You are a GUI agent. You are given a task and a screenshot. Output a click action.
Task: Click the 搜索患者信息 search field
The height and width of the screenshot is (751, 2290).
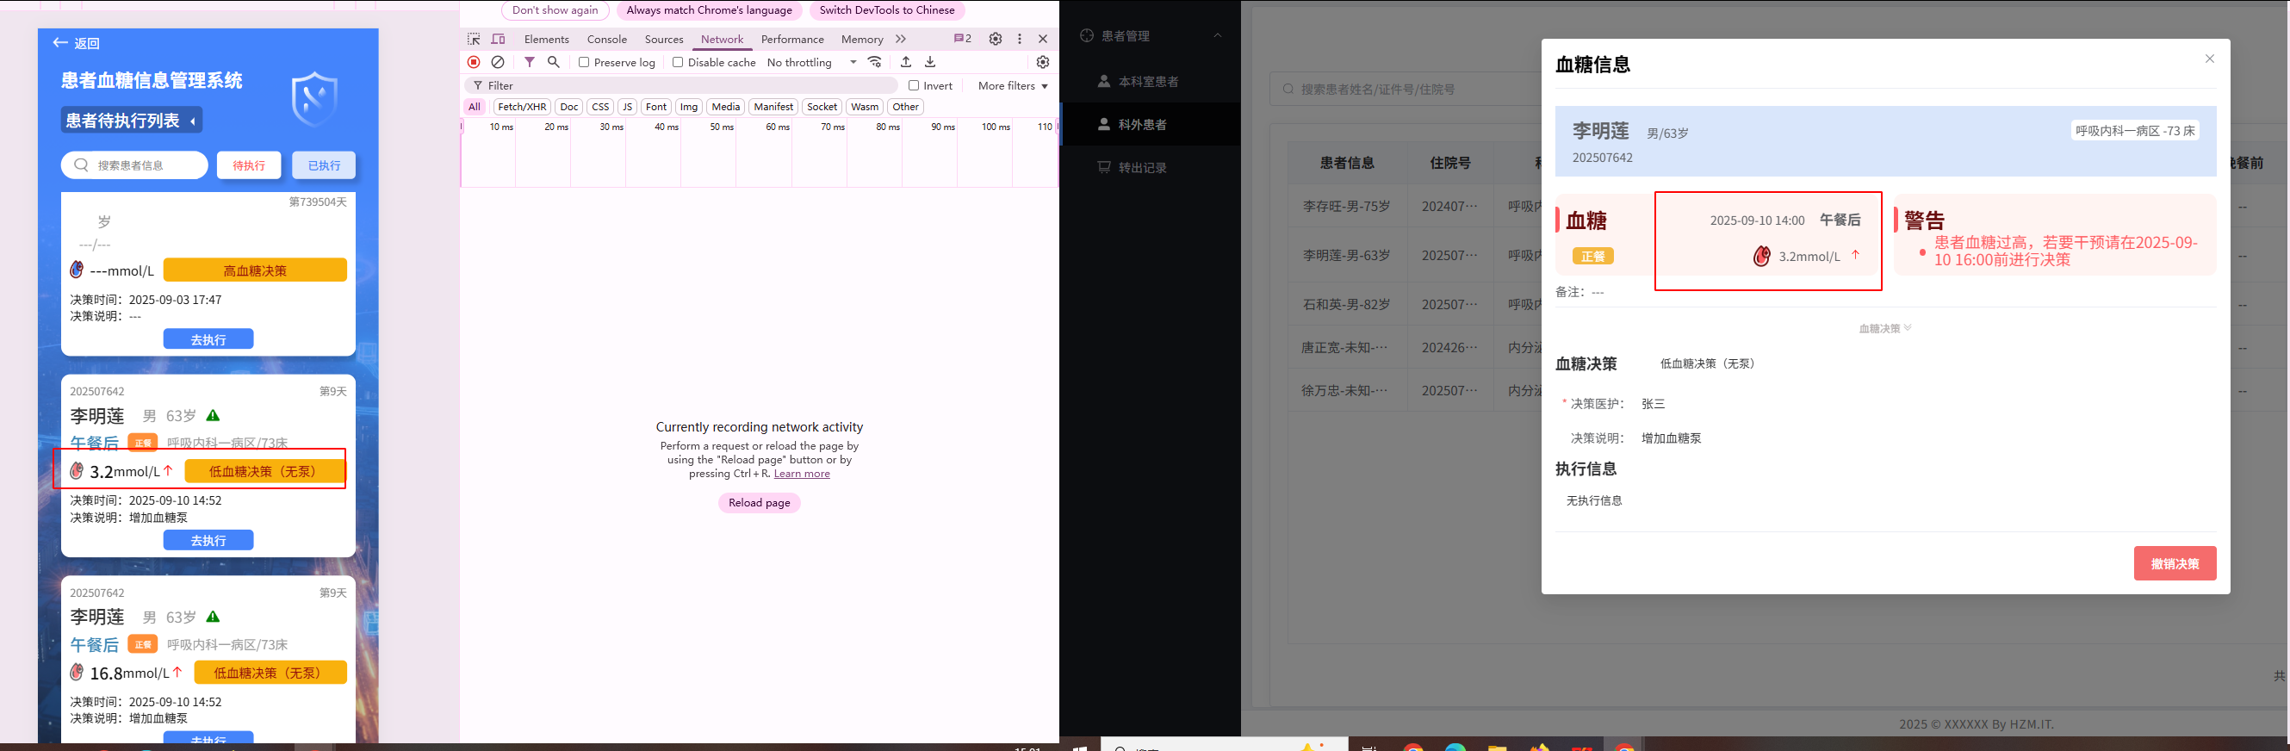(134, 165)
